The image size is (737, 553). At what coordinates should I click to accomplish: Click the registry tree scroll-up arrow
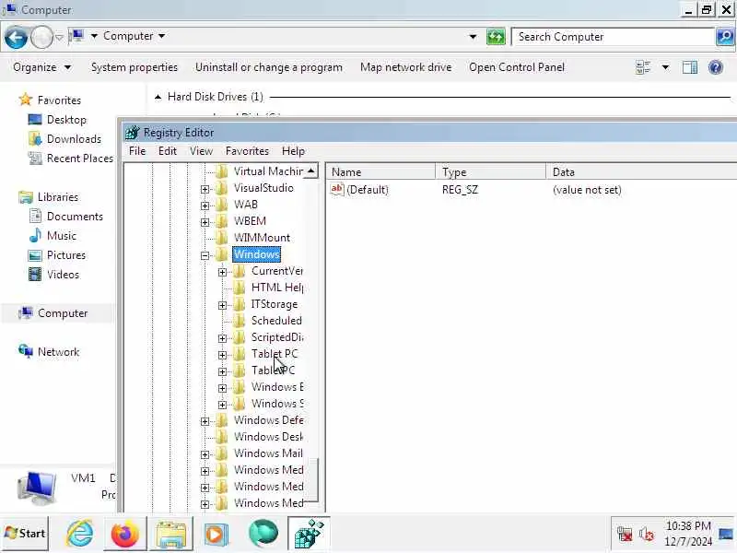coord(311,171)
